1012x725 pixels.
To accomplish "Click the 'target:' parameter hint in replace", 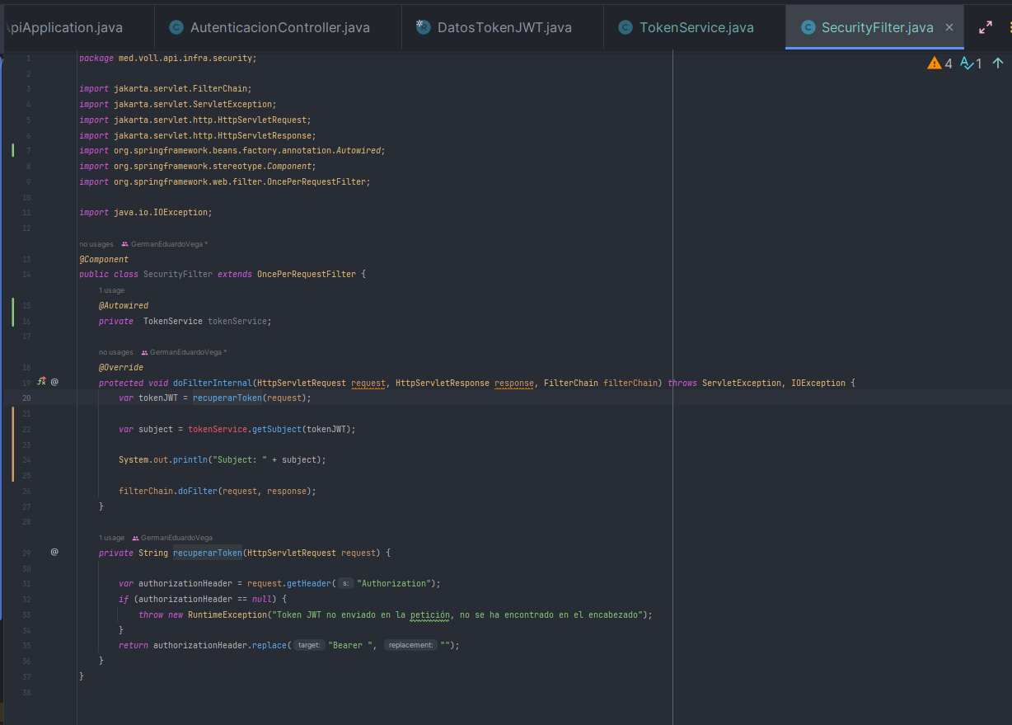I will click(309, 645).
